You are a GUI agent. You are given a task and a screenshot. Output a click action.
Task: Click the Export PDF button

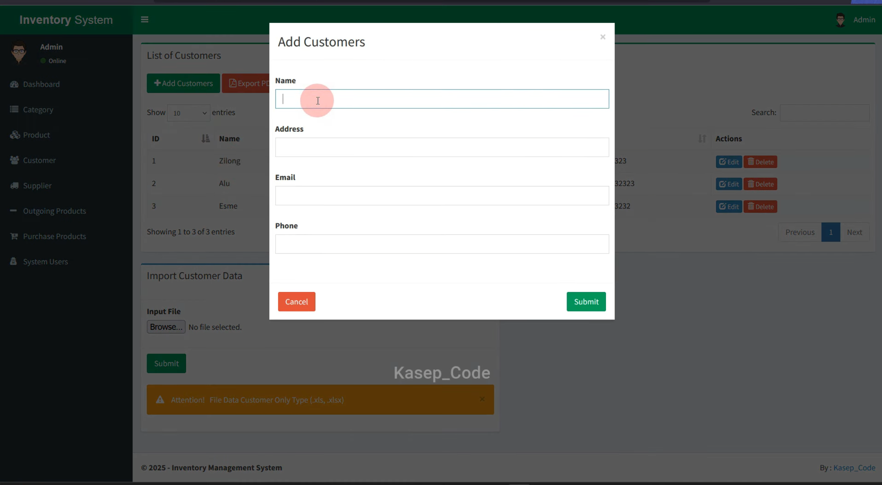click(246, 83)
